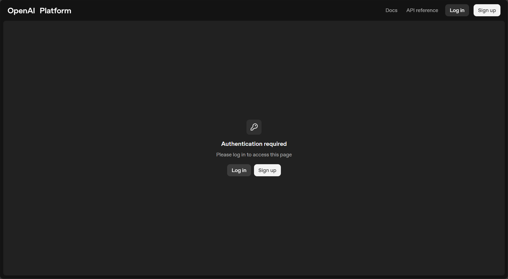Click the OpenAI logo in header
Viewport: 508px width, 279px height.
coord(21,11)
